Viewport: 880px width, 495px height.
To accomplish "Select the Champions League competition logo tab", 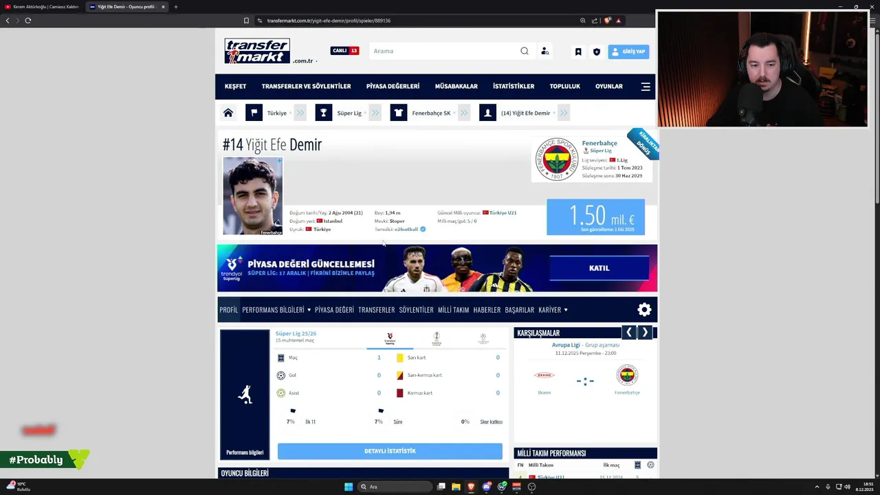I will 483,338.
